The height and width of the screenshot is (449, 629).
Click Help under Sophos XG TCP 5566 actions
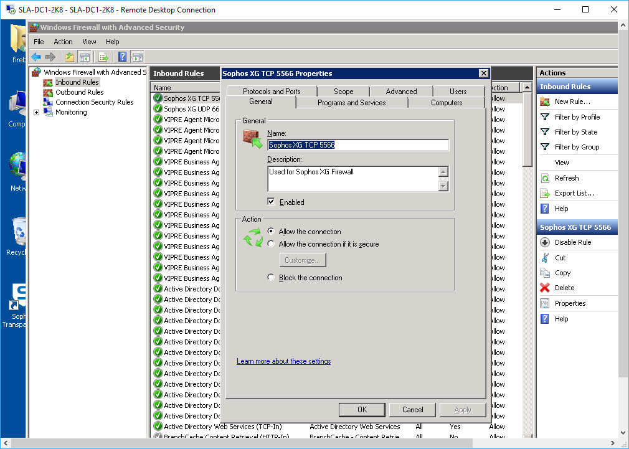pos(561,319)
